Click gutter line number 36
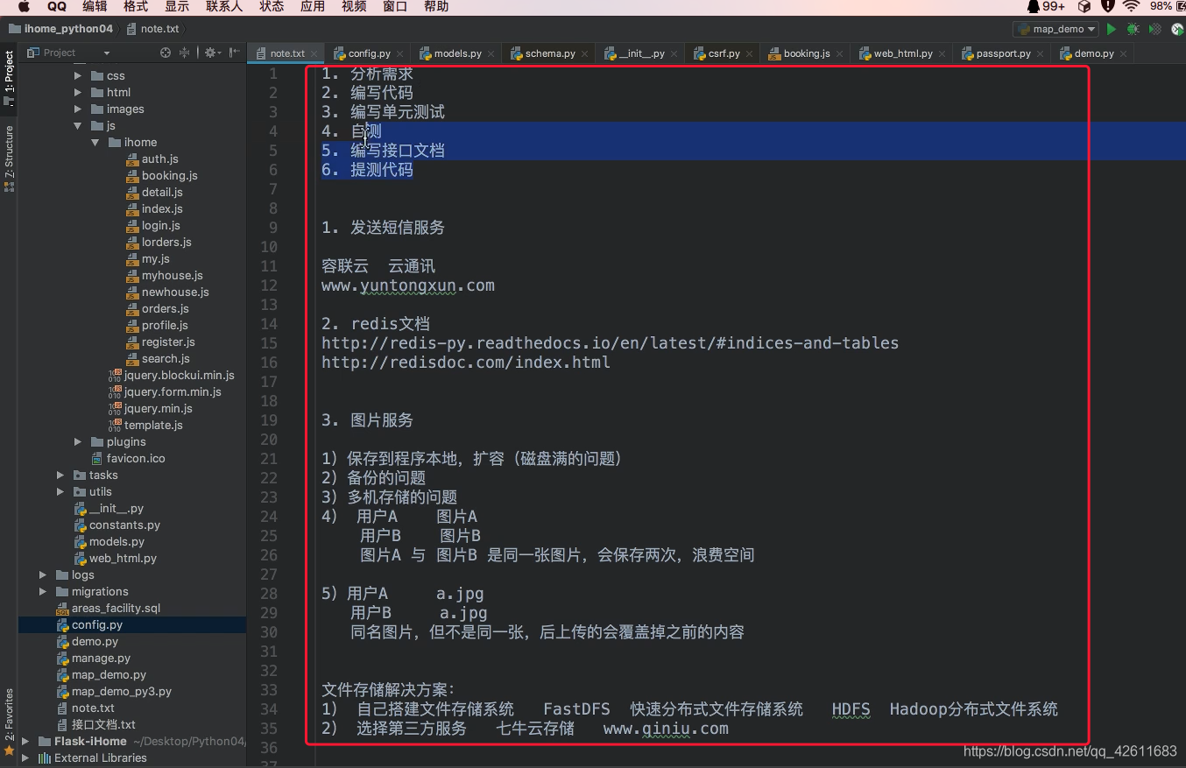The image size is (1186, 768). click(269, 748)
